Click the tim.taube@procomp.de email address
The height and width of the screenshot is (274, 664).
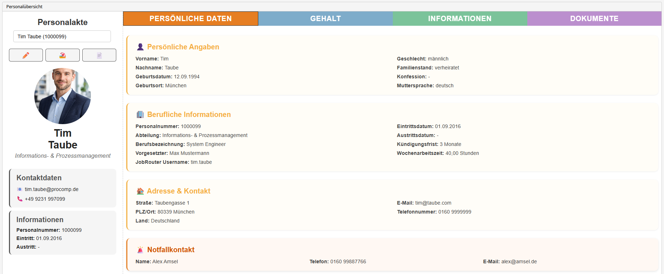point(52,189)
